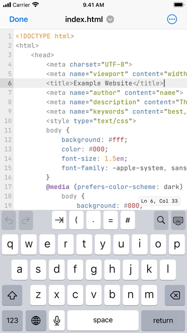Tap the t key
The width and height of the screenshot is (187, 333).
tap(84, 245)
